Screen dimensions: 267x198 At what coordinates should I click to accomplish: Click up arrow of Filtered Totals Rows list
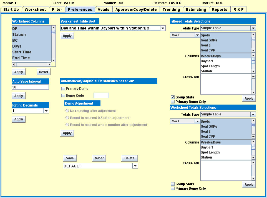pos(253,34)
